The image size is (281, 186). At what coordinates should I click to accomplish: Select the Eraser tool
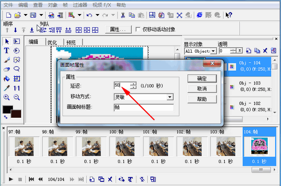point(7,69)
